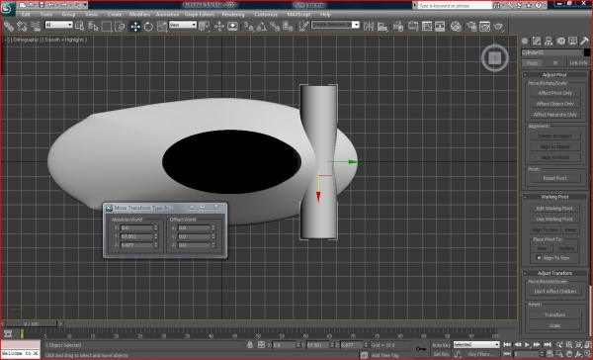Expand the search field arrow in title bar
593x360 pixels.
click(415, 5)
